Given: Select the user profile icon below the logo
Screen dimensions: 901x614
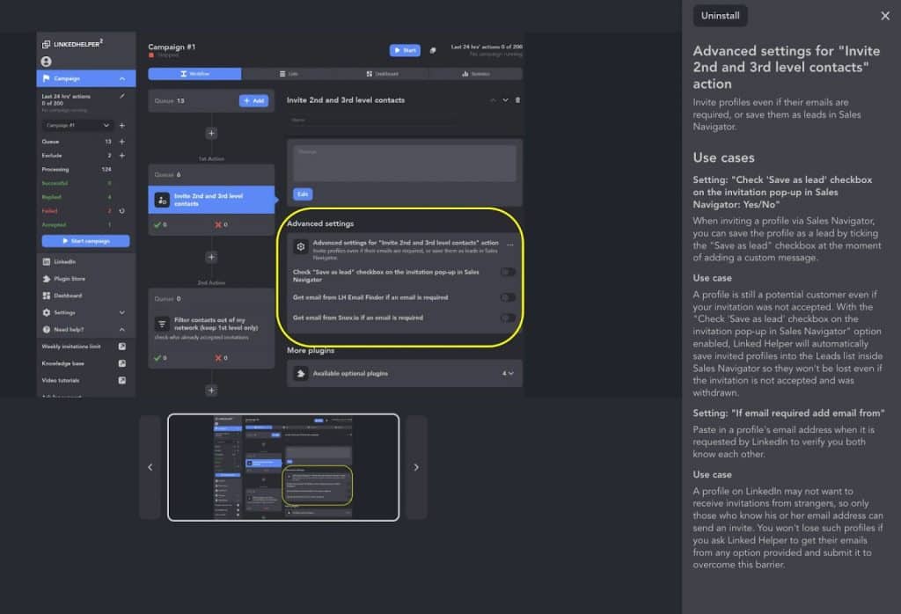Looking at the screenshot, I should click(46, 61).
